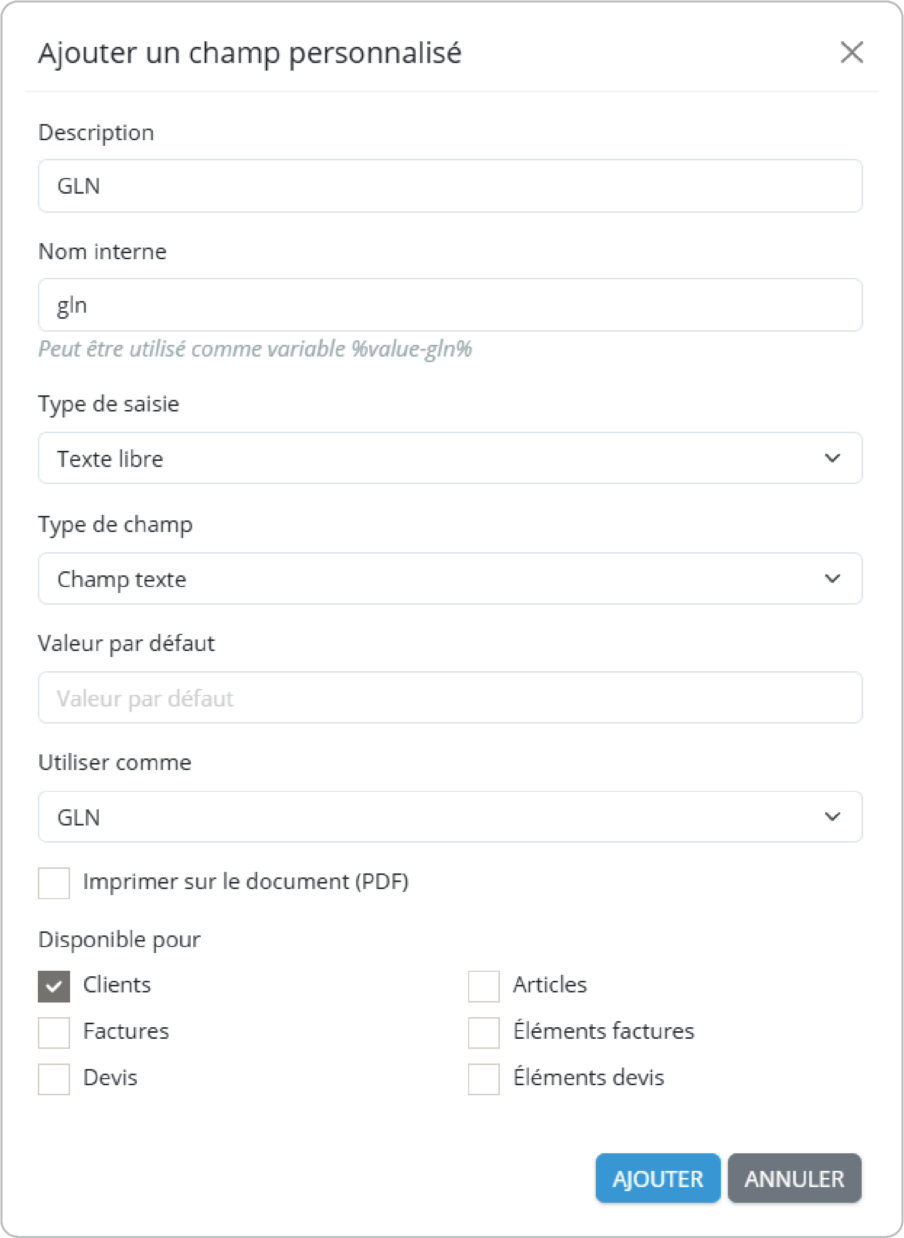Click the ANNULER button
The width and height of the screenshot is (904, 1238).
pyautogui.click(x=794, y=1178)
